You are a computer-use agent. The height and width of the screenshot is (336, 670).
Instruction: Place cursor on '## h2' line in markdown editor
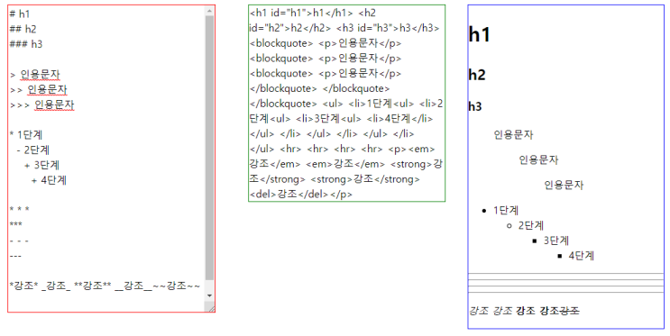(x=23, y=29)
